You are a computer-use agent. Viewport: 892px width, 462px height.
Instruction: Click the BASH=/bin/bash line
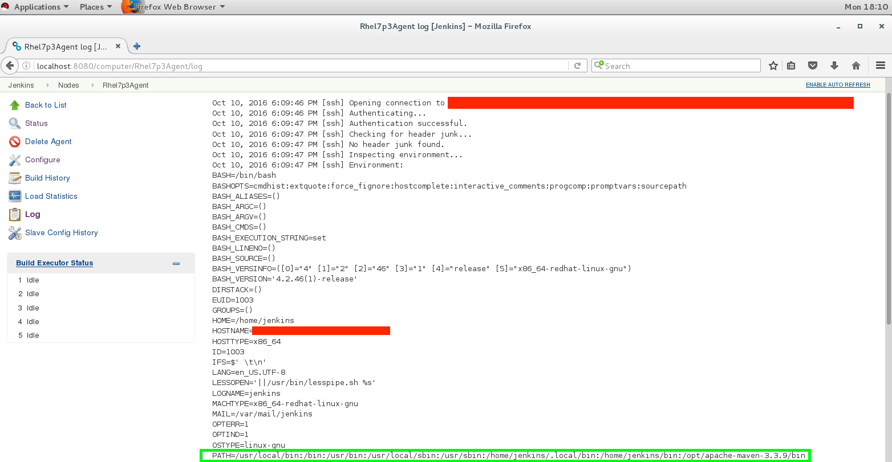click(244, 175)
